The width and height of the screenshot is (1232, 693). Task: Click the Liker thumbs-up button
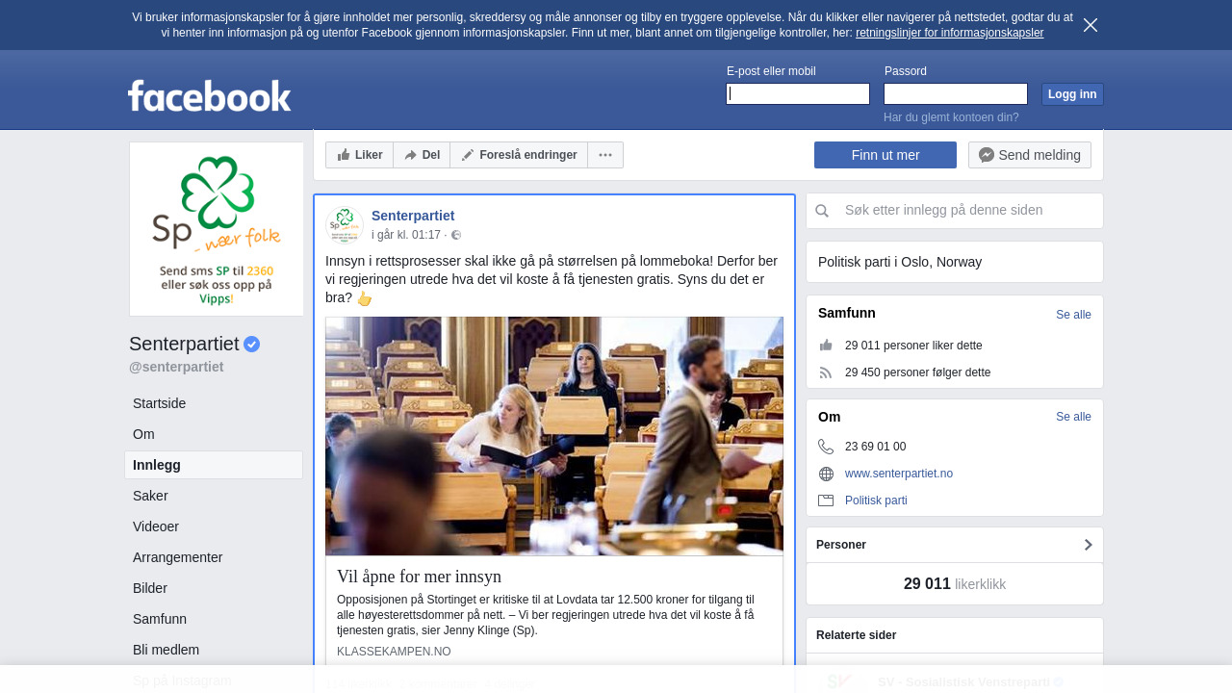tap(359, 155)
